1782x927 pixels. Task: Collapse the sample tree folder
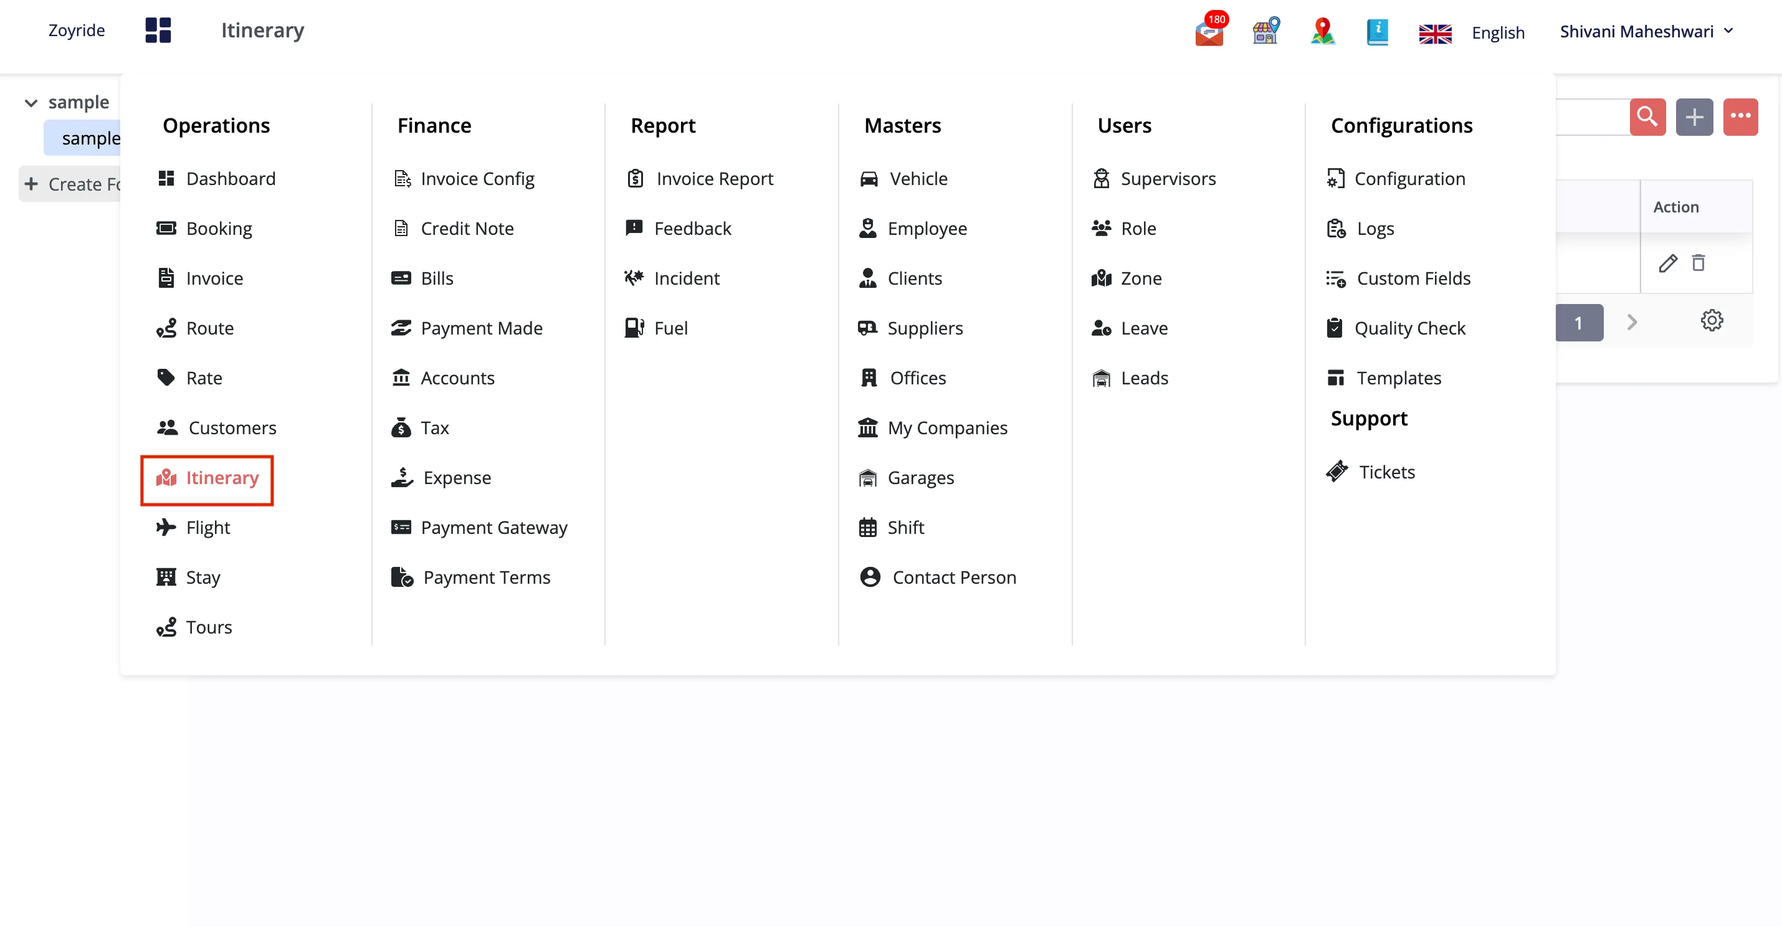point(31,103)
